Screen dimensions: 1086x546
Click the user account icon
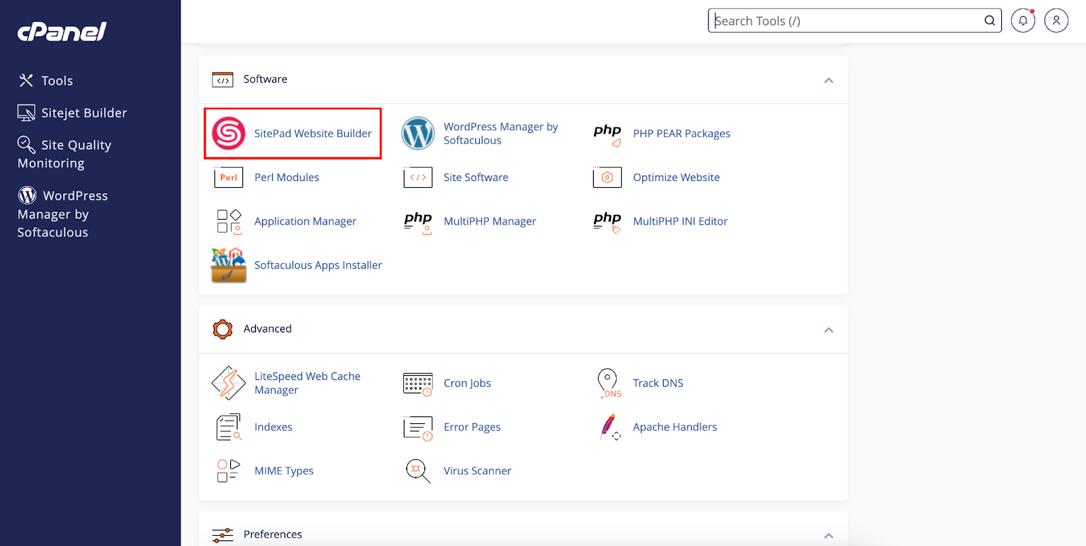(x=1055, y=20)
